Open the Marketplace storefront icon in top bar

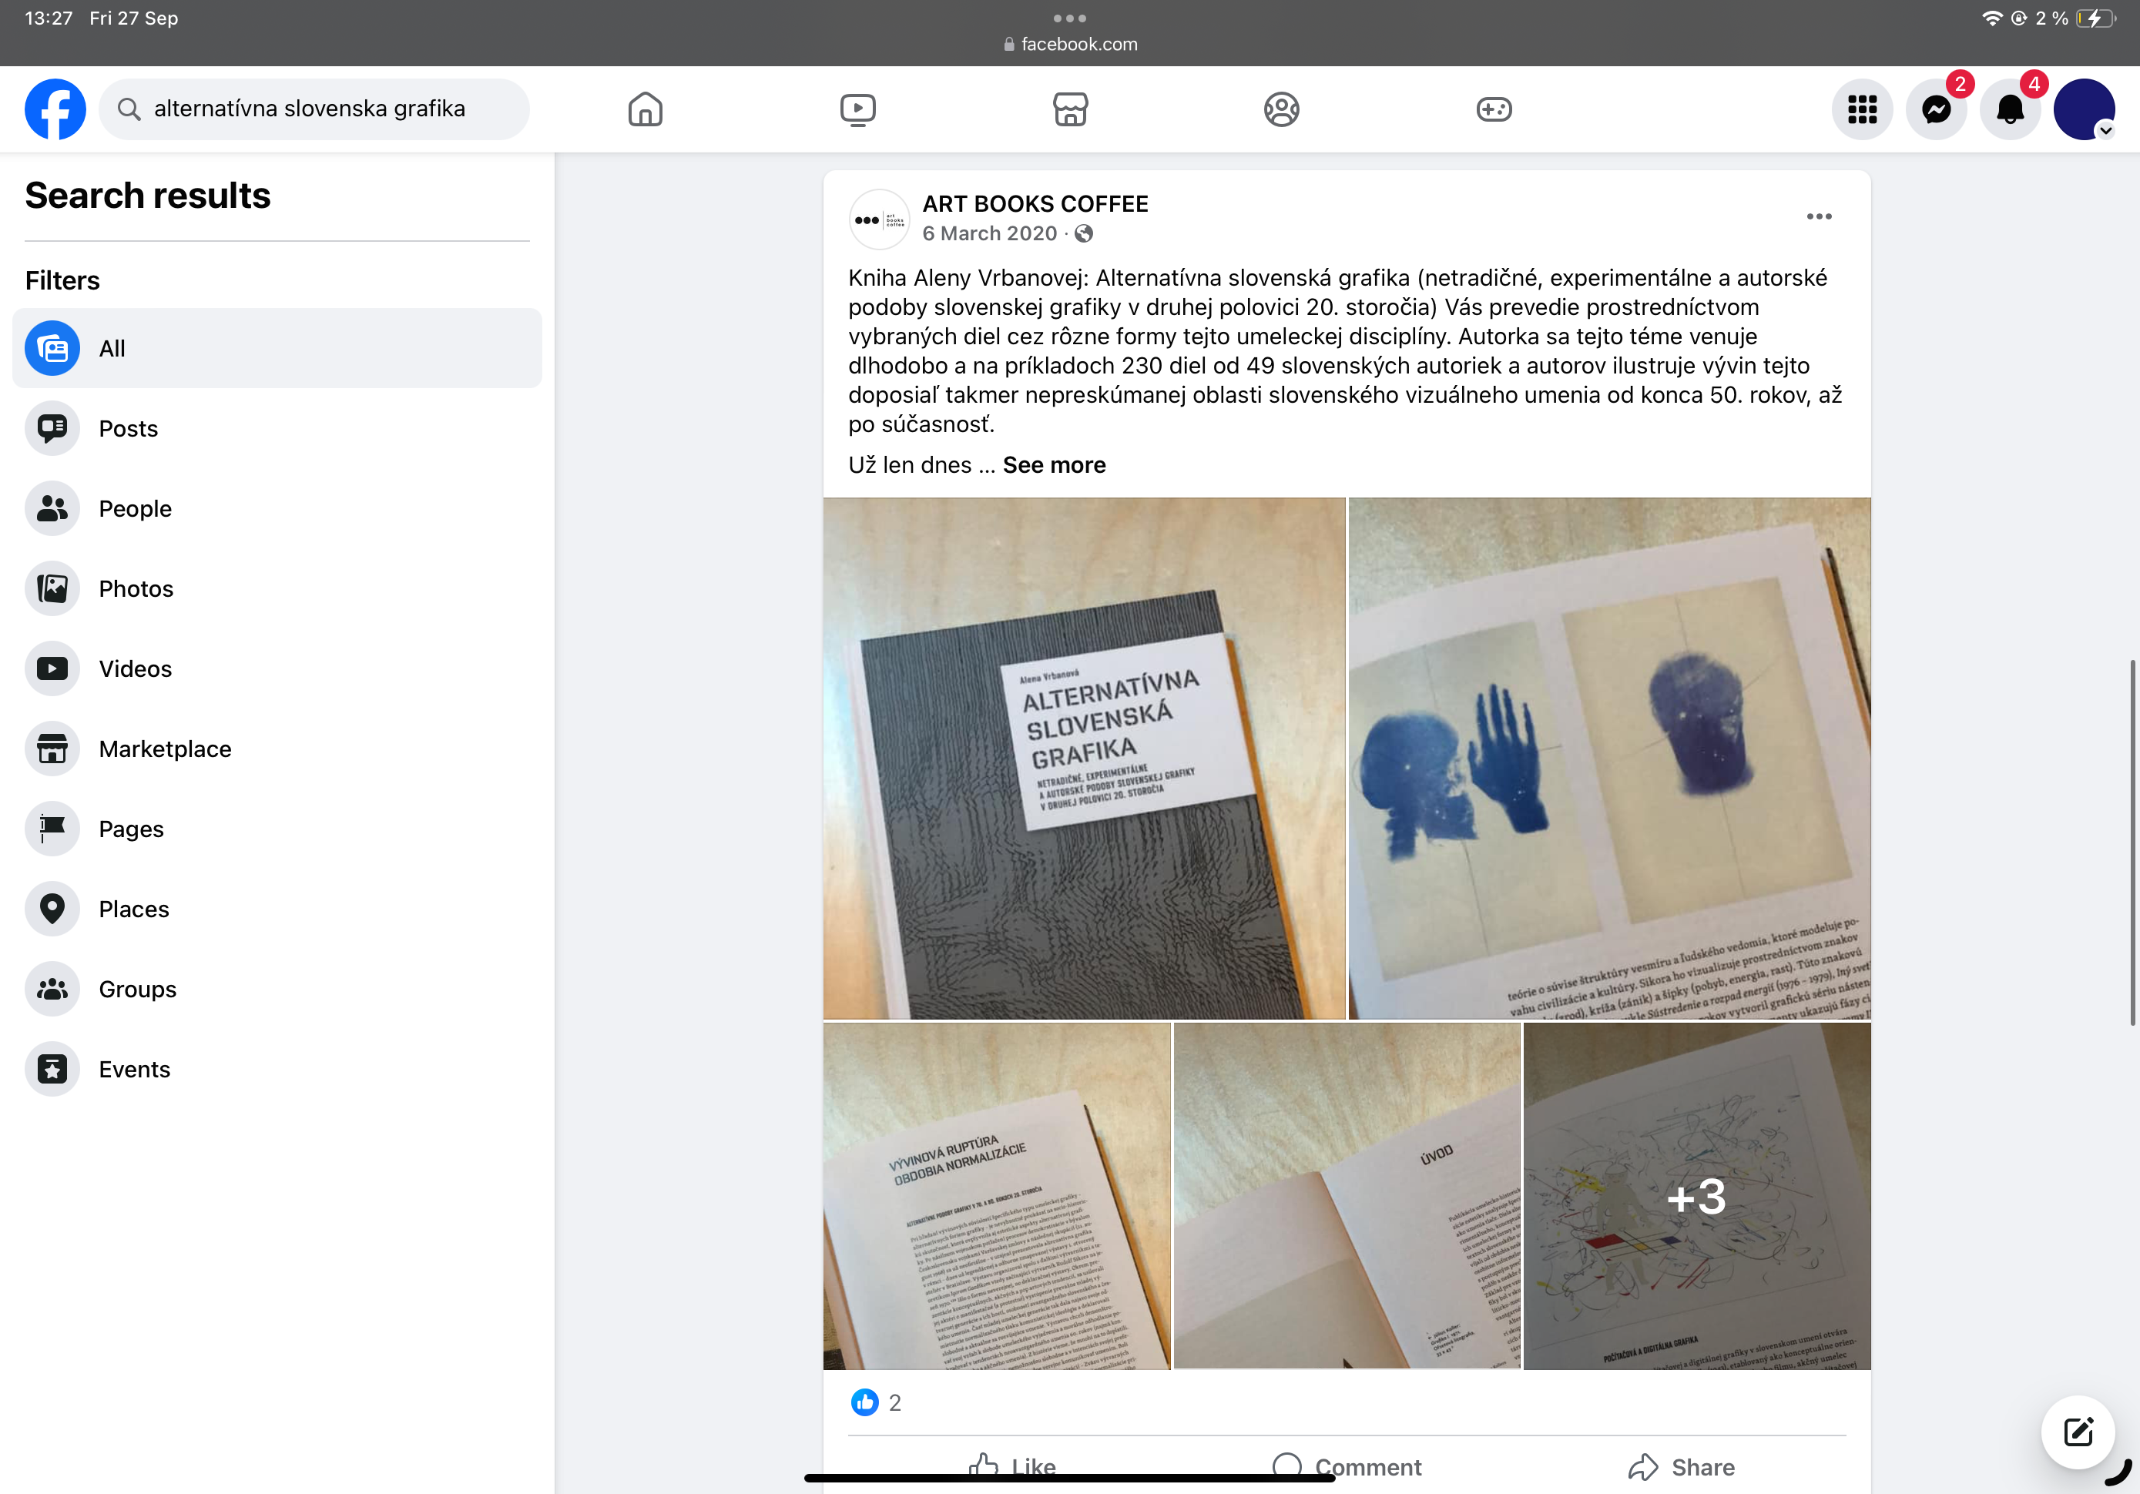[x=1070, y=109]
